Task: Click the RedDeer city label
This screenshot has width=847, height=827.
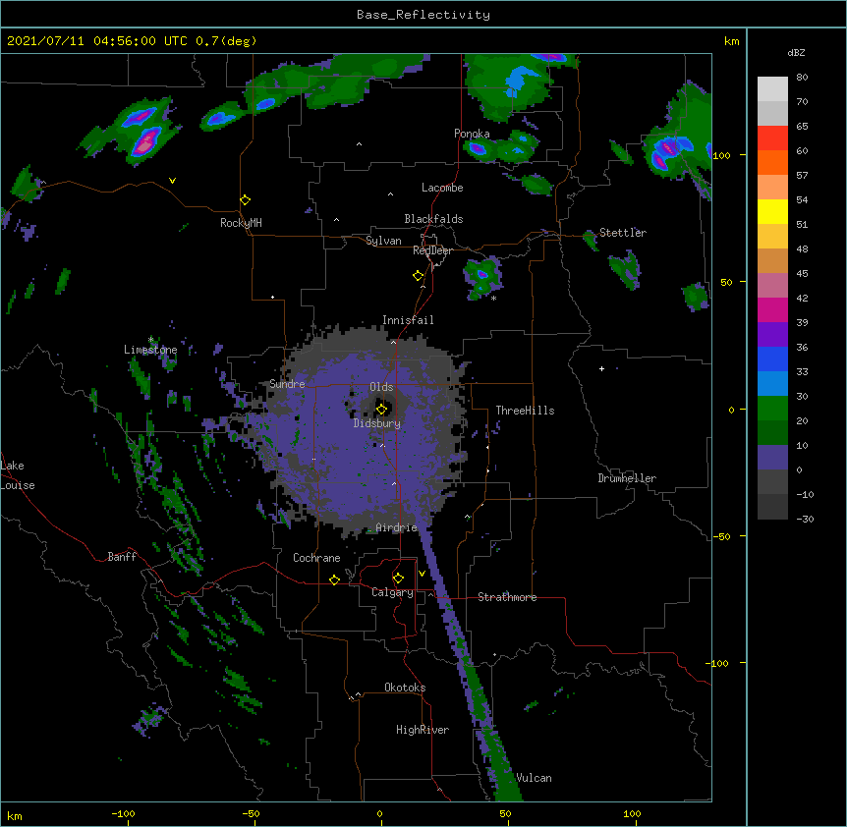Action: coord(432,250)
